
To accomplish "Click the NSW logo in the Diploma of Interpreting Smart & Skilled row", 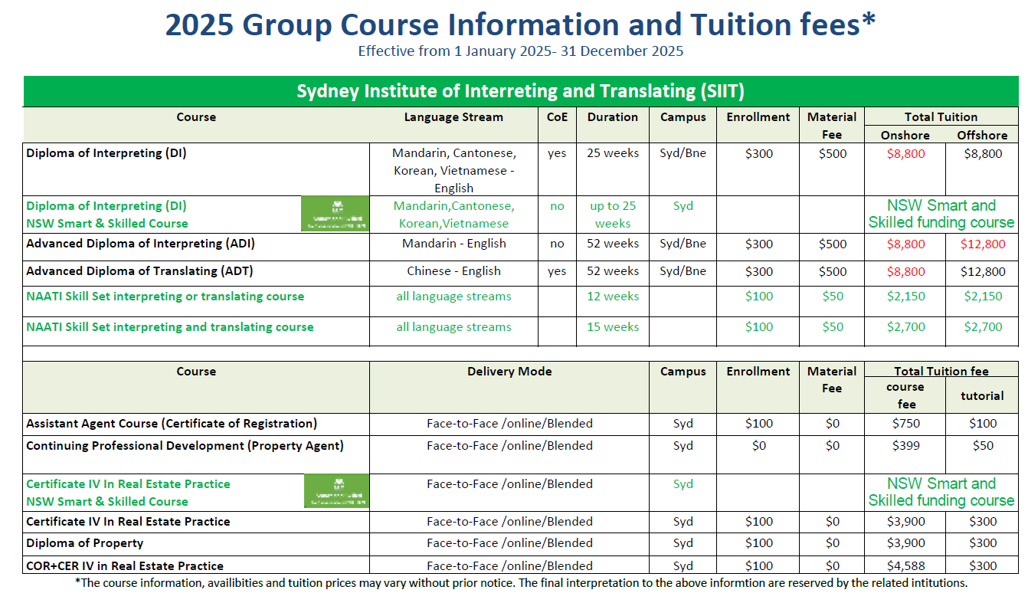I will click(335, 214).
